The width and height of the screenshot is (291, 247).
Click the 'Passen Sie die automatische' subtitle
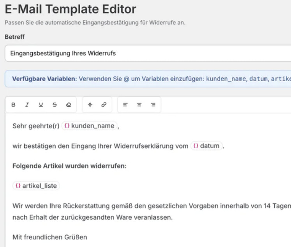pyautogui.click(x=95, y=23)
